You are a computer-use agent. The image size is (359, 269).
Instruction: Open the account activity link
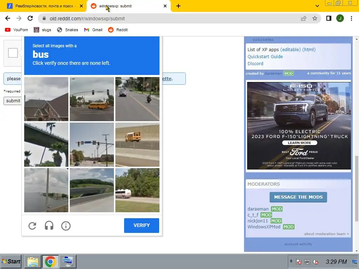click(x=298, y=244)
